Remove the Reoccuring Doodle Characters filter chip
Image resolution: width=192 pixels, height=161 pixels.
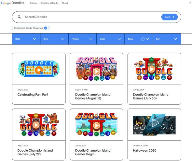pos(46,28)
